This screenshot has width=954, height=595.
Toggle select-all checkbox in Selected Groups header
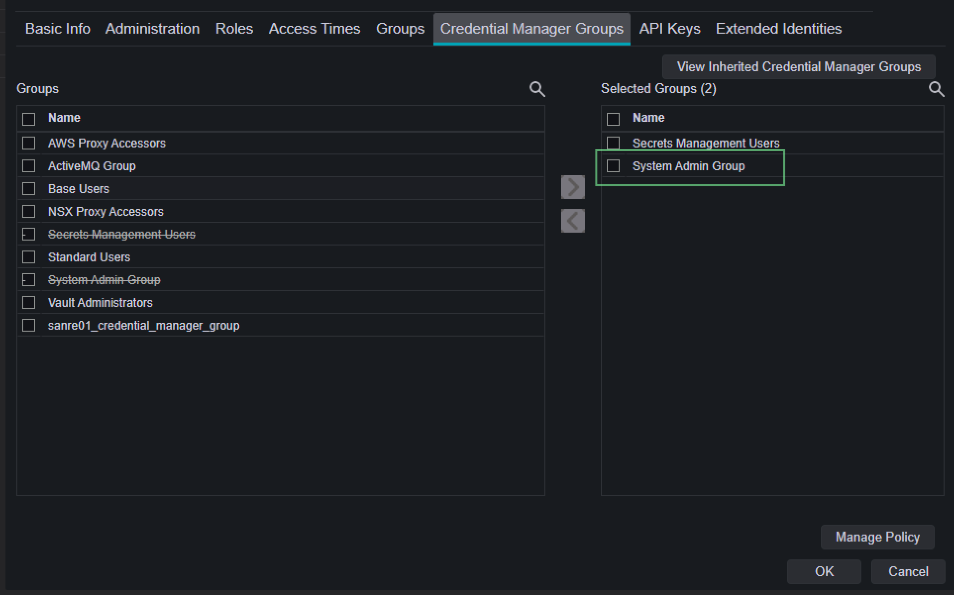click(613, 119)
